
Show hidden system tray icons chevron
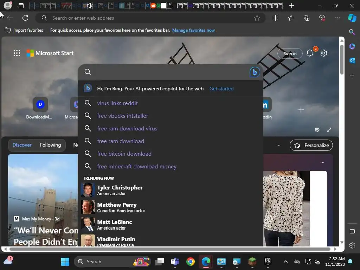[285, 262]
